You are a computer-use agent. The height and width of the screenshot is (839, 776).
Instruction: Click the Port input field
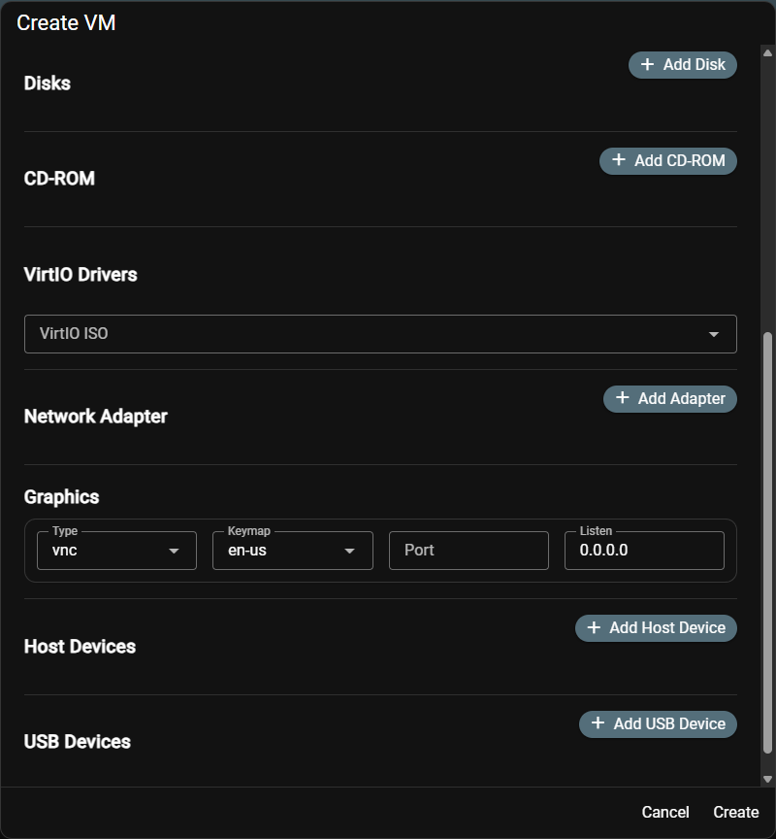(x=469, y=550)
